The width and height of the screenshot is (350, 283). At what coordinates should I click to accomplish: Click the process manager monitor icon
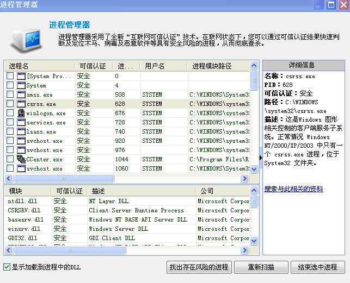coord(26,41)
